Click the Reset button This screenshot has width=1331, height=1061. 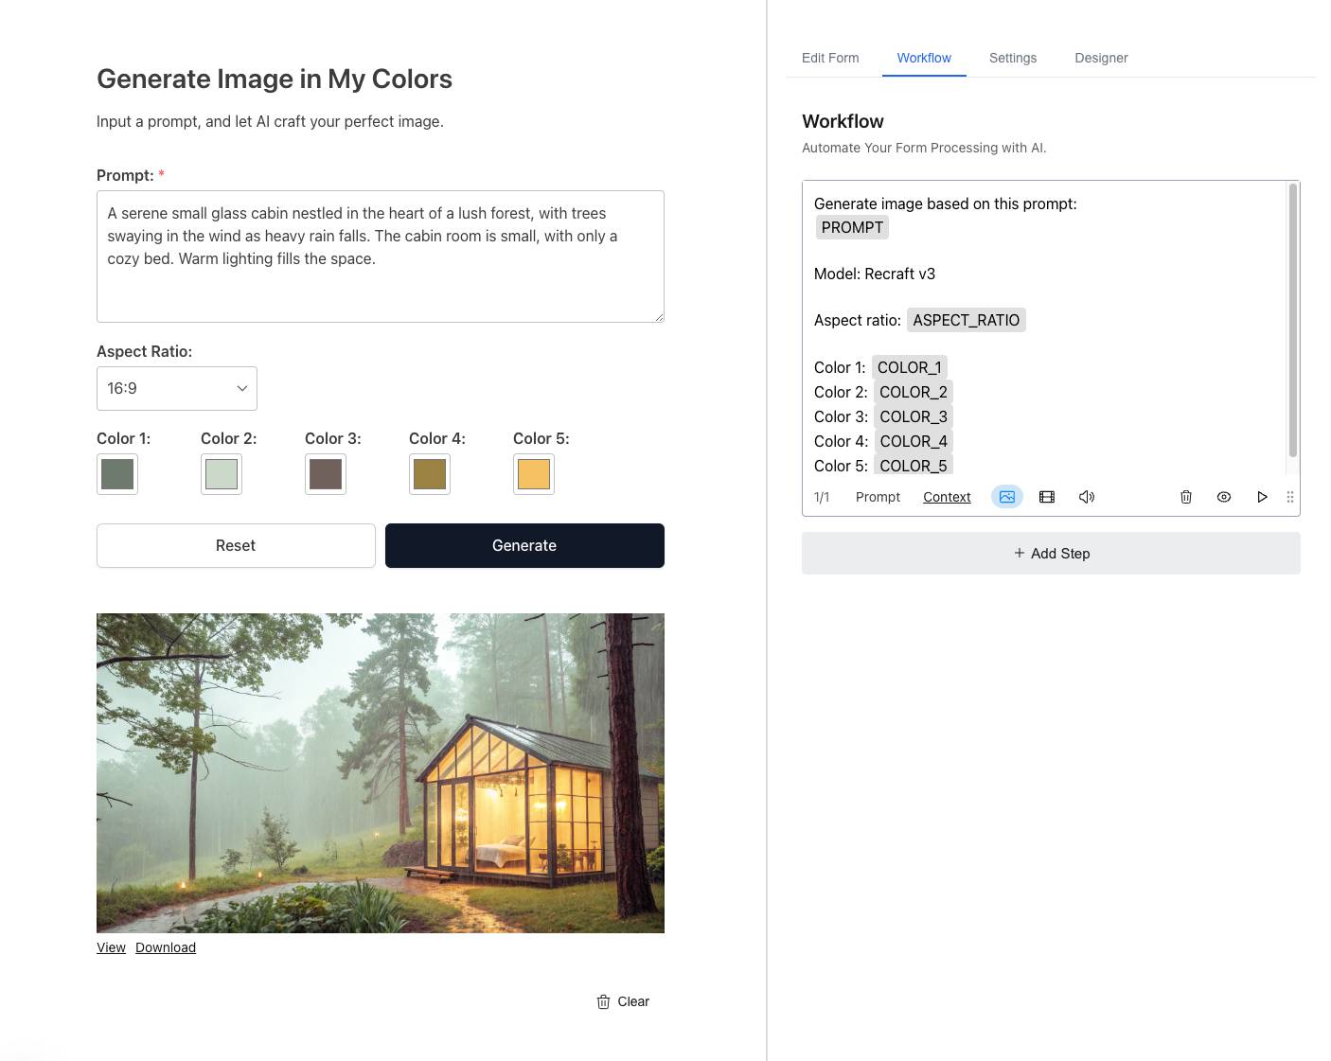click(x=236, y=545)
